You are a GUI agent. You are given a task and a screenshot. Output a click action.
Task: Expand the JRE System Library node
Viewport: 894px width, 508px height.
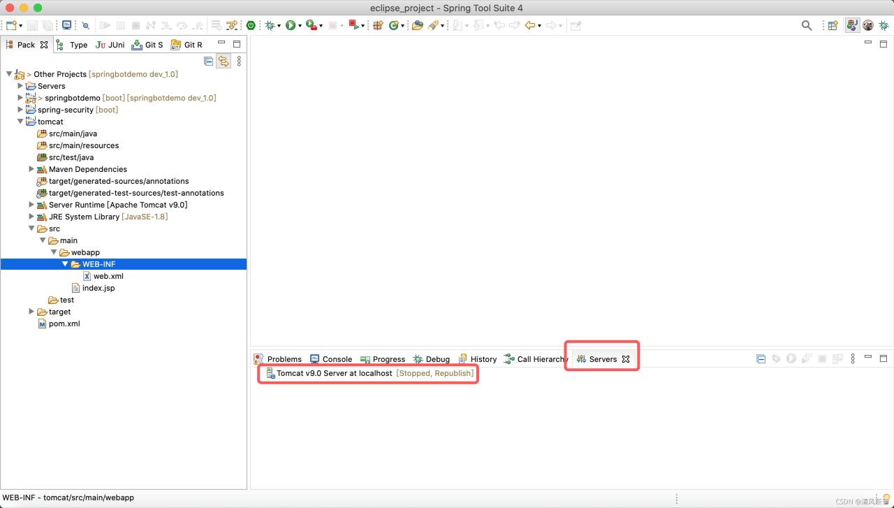click(x=31, y=217)
